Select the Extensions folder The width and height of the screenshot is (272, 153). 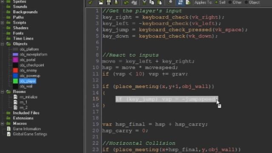click(23, 118)
